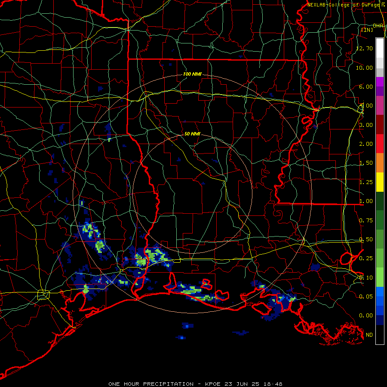
Task: Click the ND legend label
Action: click(369, 335)
